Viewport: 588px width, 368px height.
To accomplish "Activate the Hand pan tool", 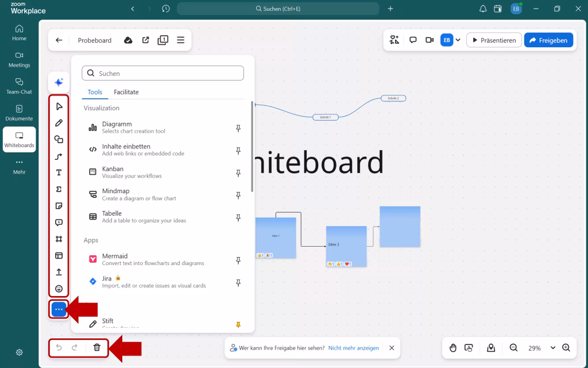I will point(453,348).
